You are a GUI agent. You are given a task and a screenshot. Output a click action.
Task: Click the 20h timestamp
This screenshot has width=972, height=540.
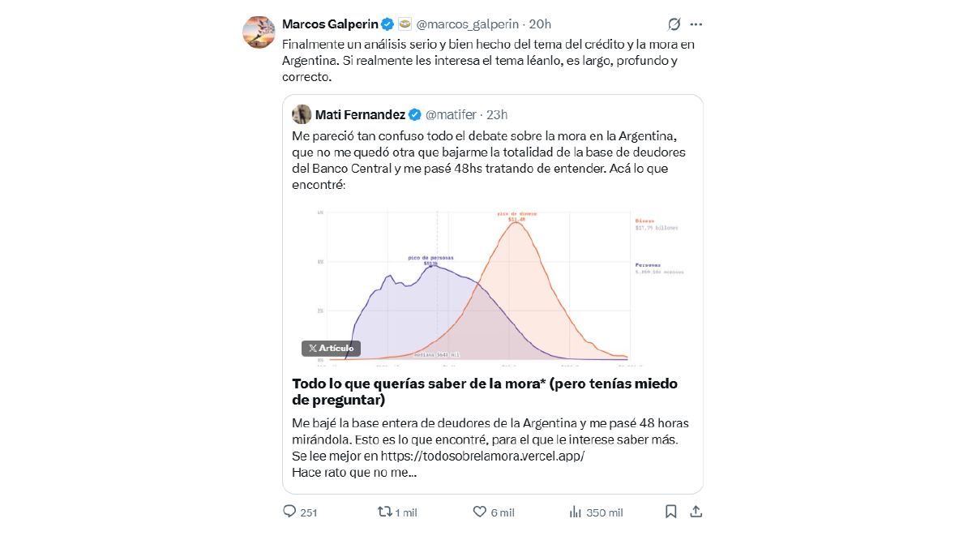(540, 24)
